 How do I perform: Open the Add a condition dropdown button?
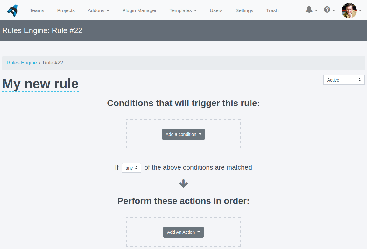point(183,134)
